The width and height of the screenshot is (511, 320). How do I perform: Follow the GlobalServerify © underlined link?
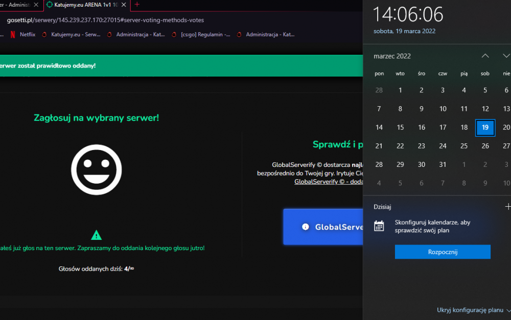pos(329,182)
